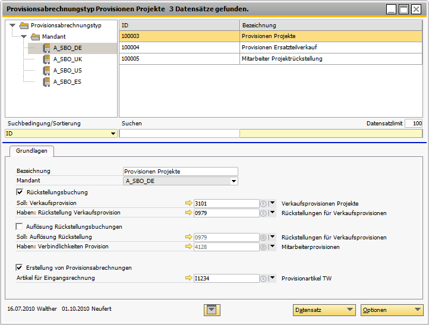Viewport: 429px width, 325px height.
Task: Select the A_SBO_ES mandant in tree
Action: (67, 81)
